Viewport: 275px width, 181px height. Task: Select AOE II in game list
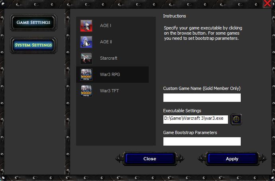coord(112,42)
